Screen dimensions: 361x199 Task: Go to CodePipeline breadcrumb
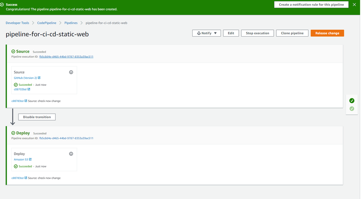click(x=47, y=23)
